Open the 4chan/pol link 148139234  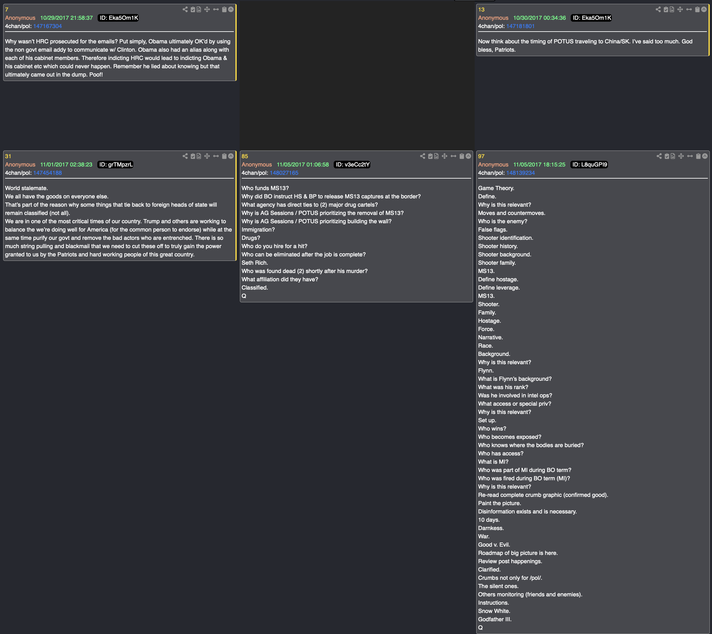(x=520, y=173)
